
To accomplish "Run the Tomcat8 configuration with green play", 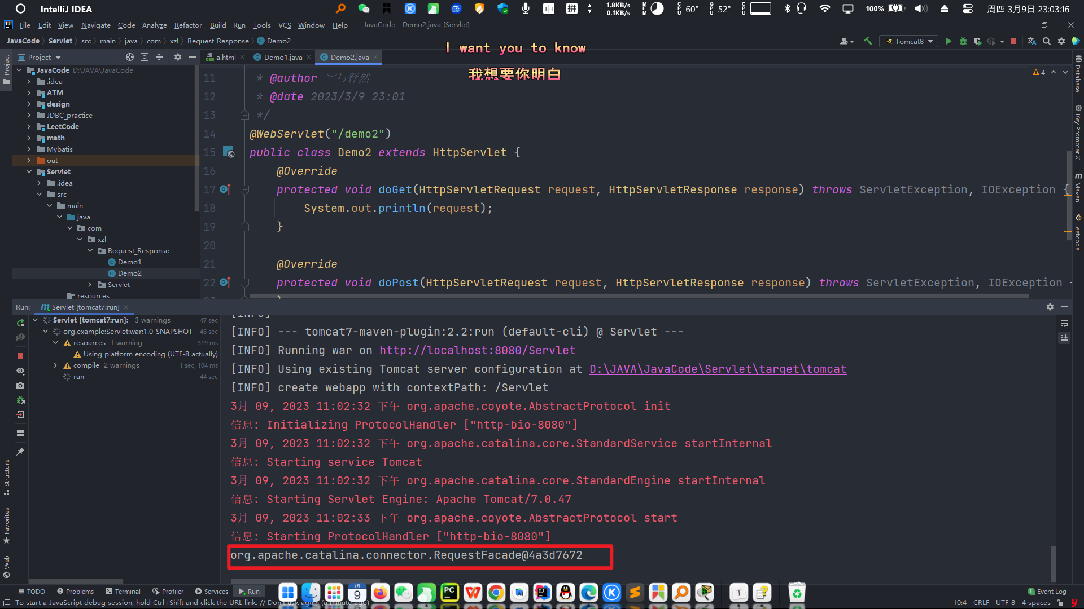I will coord(948,41).
